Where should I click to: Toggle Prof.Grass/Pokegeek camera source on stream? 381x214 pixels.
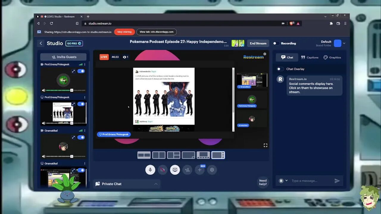(81, 71)
